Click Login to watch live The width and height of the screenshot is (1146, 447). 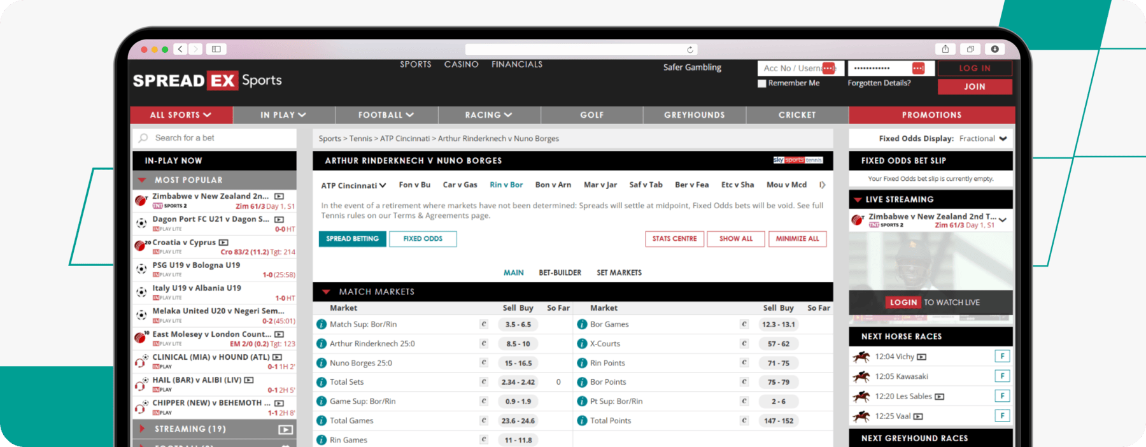pos(903,302)
